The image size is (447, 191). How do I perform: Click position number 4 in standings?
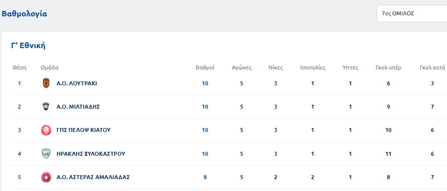(19, 154)
